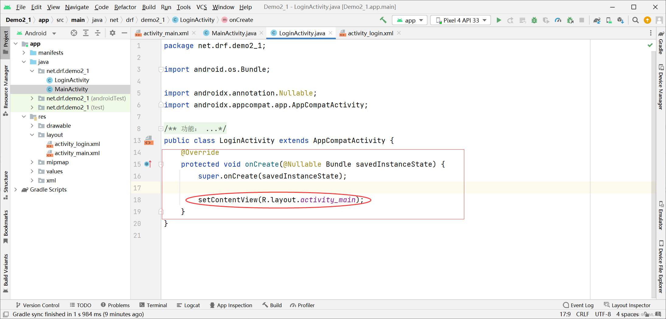Switch to the activity_login.xml tab
666x319 pixels.
[x=370, y=33]
